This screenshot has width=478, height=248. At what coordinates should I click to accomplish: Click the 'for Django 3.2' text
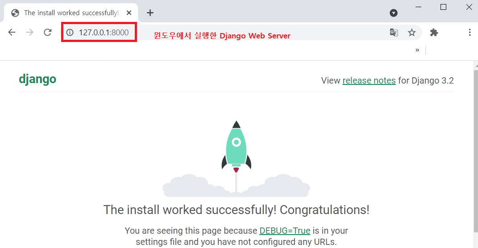point(426,80)
